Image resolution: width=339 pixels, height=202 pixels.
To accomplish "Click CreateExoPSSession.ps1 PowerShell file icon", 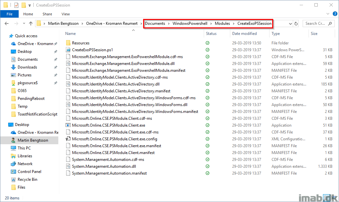I will point(68,50).
